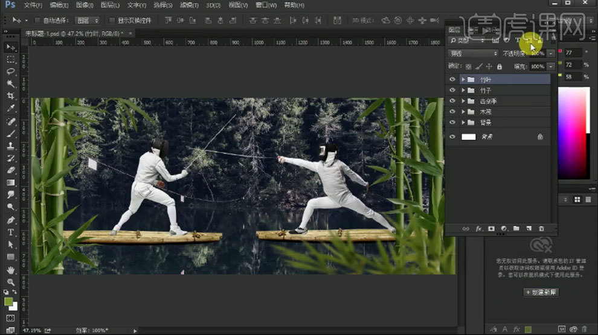Screen dimensions: 598x335
Task: Select the Zoom tool in toolbar
Action: pos(11,282)
